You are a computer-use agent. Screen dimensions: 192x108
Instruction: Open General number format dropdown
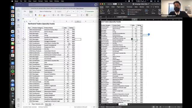(72, 15)
